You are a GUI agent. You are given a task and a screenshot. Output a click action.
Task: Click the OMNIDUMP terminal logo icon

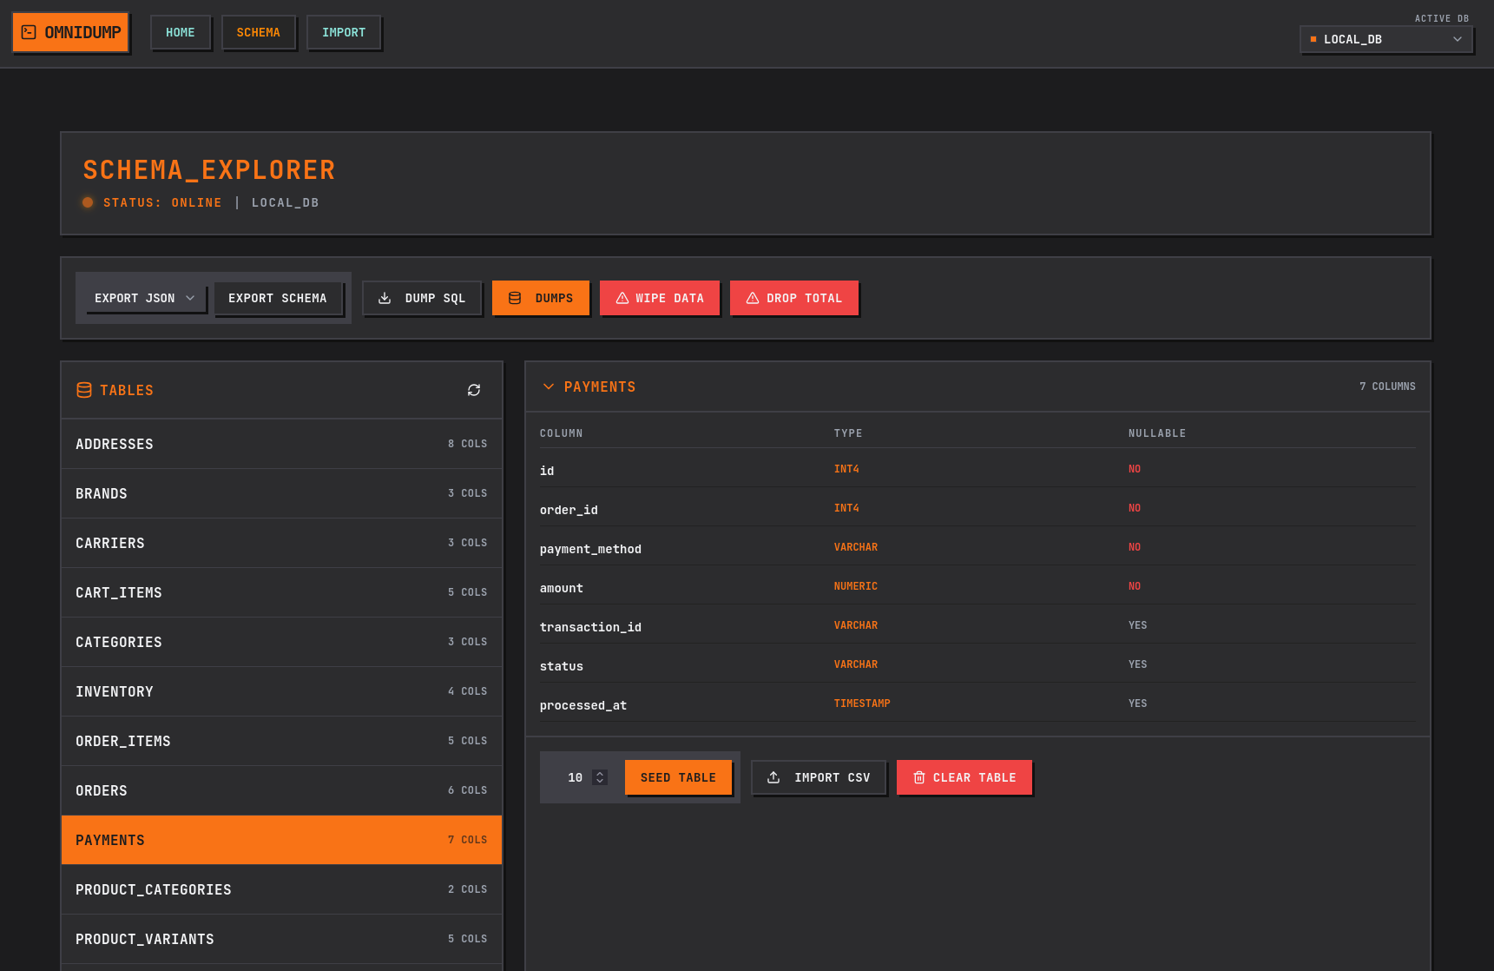click(x=29, y=31)
